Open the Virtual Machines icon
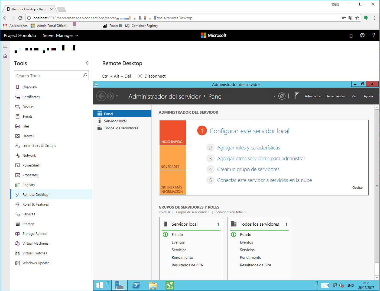 (x=18, y=244)
